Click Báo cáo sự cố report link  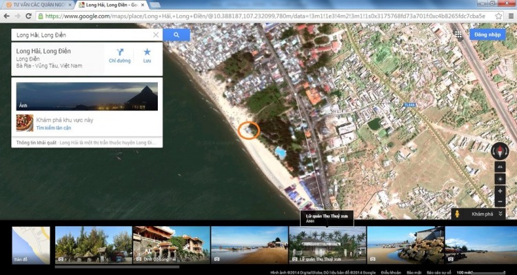[x=438, y=272]
